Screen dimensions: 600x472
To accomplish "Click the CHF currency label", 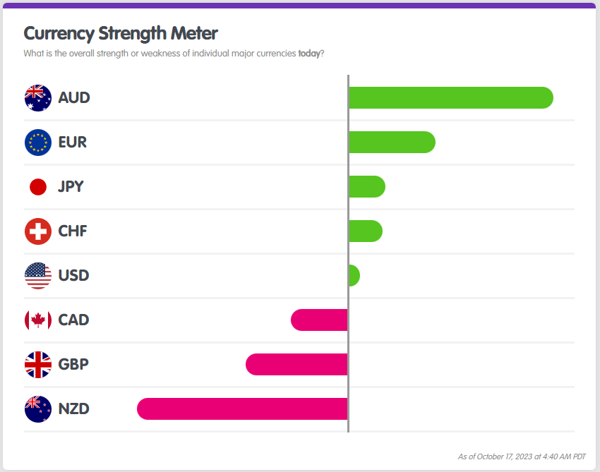I will [73, 231].
